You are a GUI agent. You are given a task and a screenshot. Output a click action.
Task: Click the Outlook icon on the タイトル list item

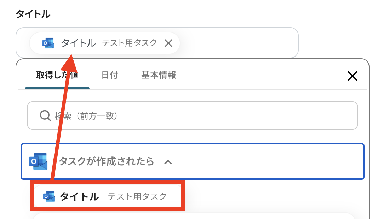point(48,196)
